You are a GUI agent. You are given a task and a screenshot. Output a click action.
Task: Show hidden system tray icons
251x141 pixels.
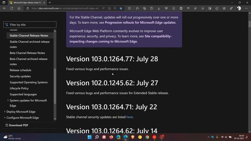click(208, 137)
